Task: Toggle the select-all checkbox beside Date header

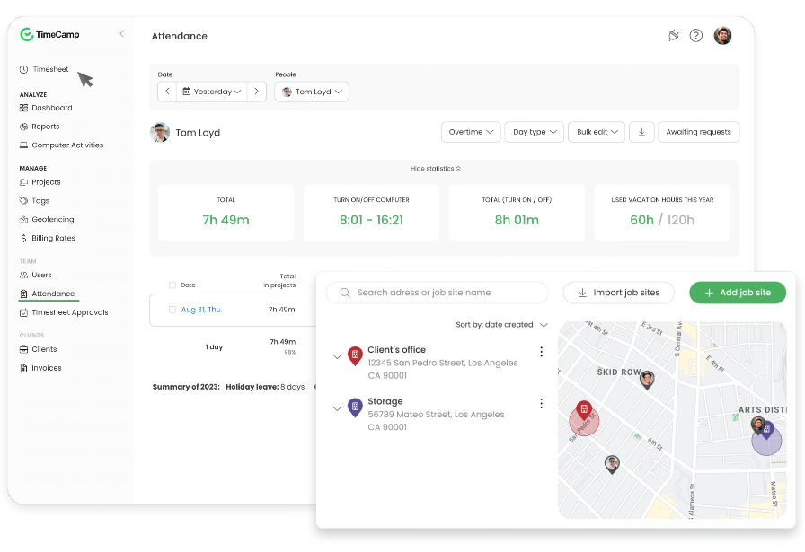Action: coord(172,285)
